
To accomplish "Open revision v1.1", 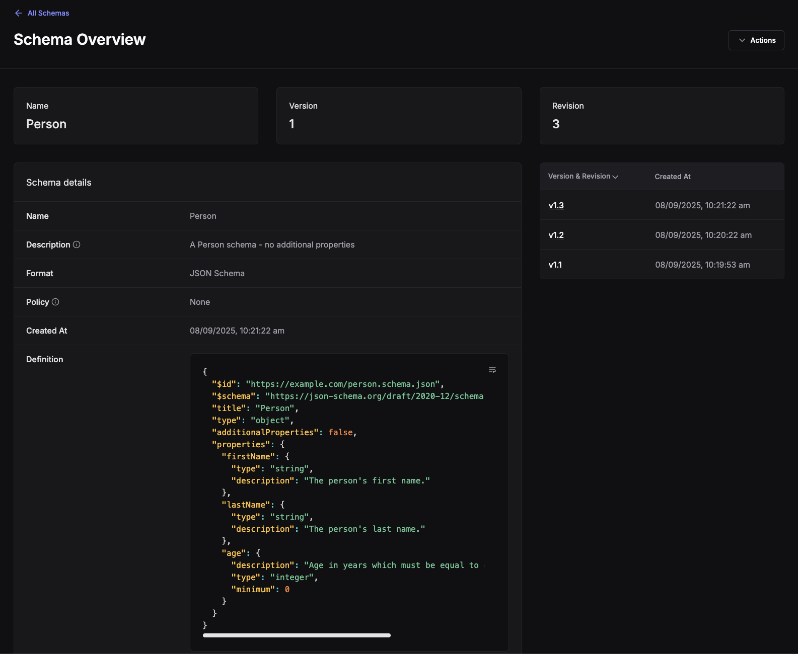I will click(555, 265).
